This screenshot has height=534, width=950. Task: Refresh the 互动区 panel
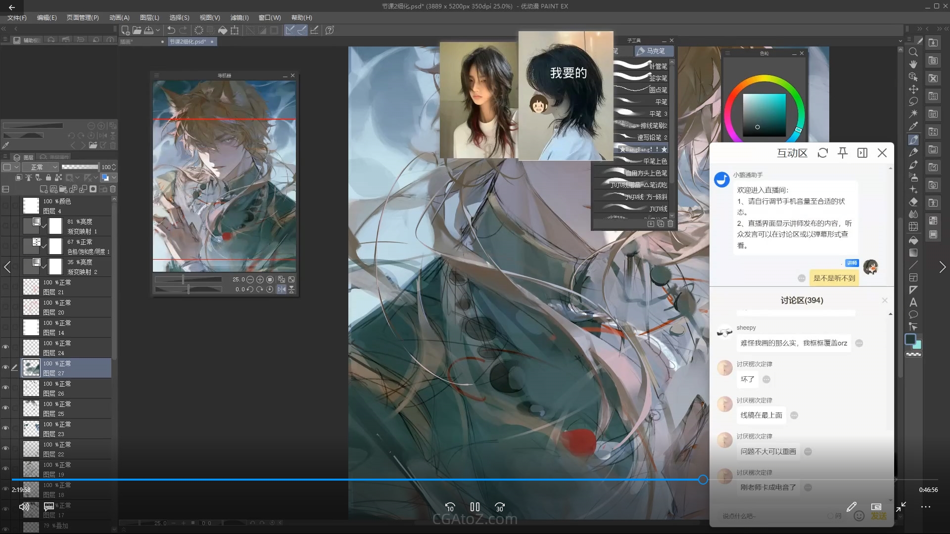[x=823, y=153]
